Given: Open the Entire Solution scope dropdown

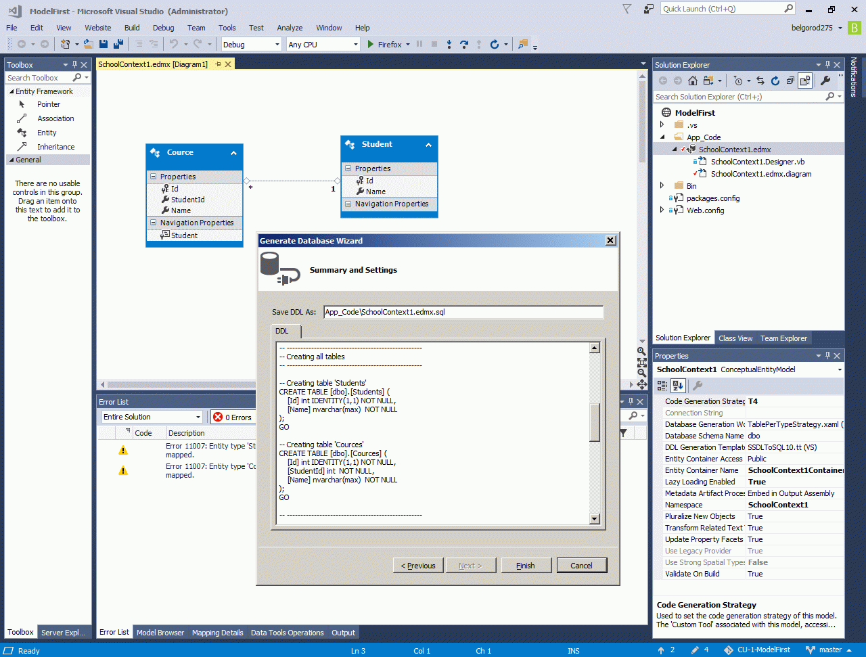Looking at the screenshot, I should 152,417.
